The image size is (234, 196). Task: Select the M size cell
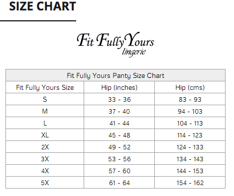pyautogui.click(x=45, y=111)
